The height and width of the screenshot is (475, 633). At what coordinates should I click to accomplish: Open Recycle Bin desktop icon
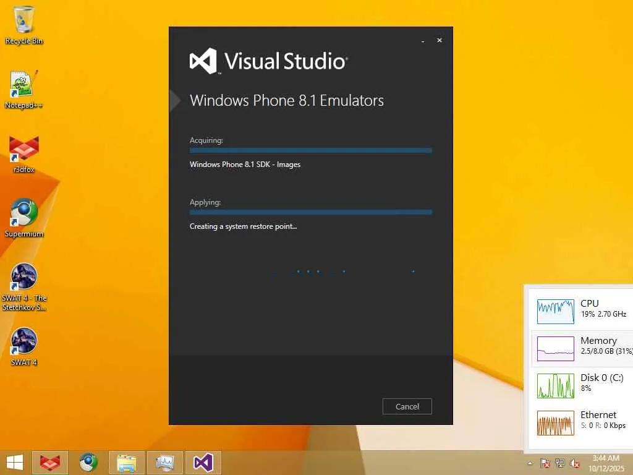[x=24, y=25]
